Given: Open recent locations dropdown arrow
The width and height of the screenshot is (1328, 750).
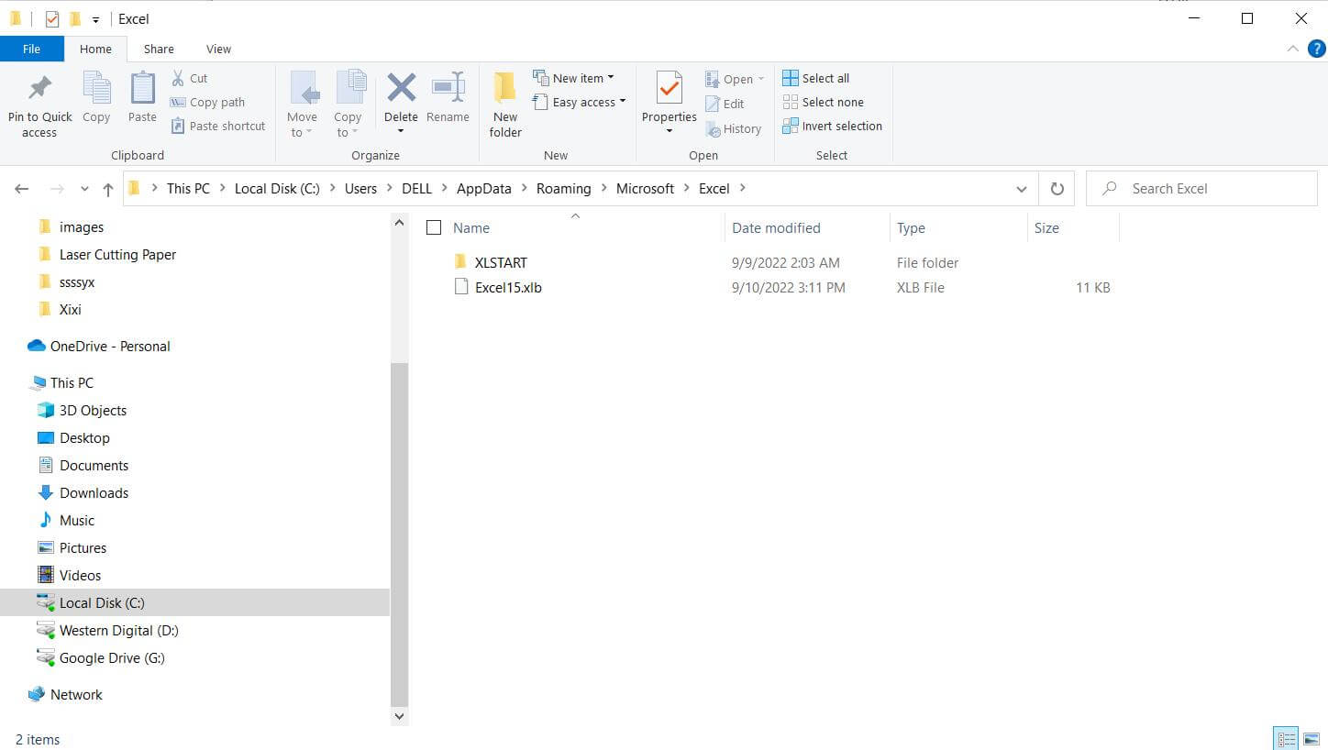Looking at the screenshot, I should pyautogui.click(x=84, y=189).
